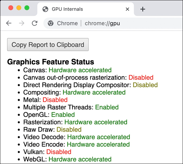Close the GPU Internals tab
Image resolution: width=183 pixels, height=164 pixels.
coord(127,9)
